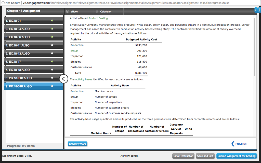
Task: Click the 118,800 Shipping cost value
Action: (x=142, y=62)
